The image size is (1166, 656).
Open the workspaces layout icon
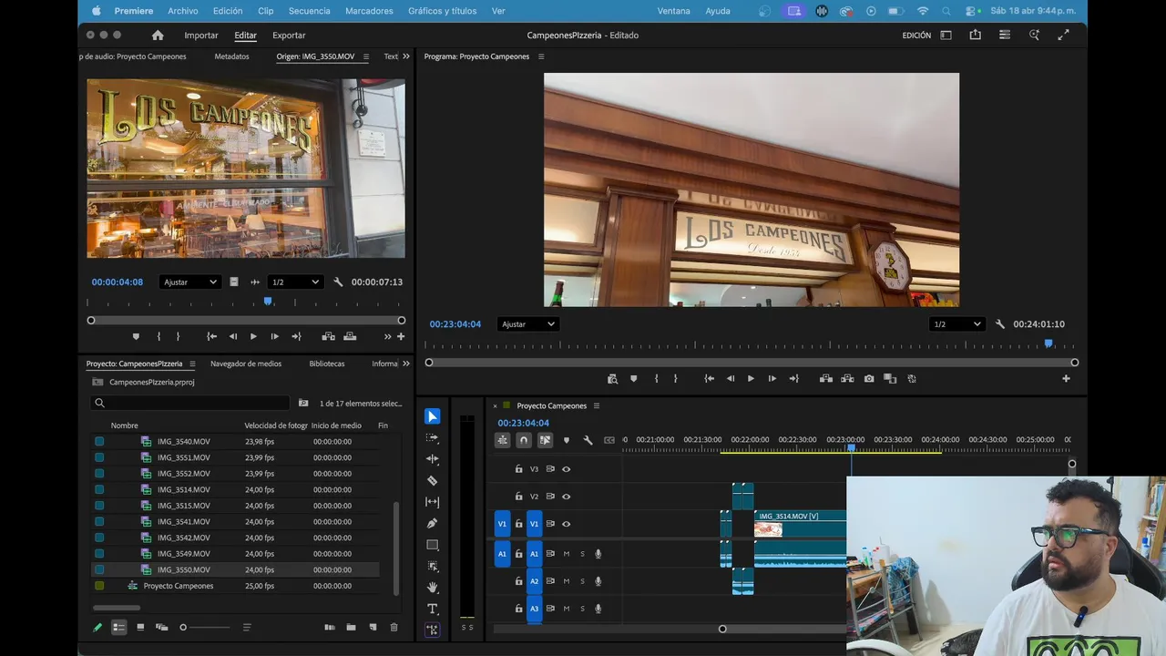point(946,36)
